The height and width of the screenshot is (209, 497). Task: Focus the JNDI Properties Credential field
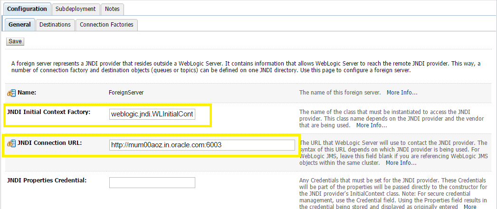coord(152,183)
